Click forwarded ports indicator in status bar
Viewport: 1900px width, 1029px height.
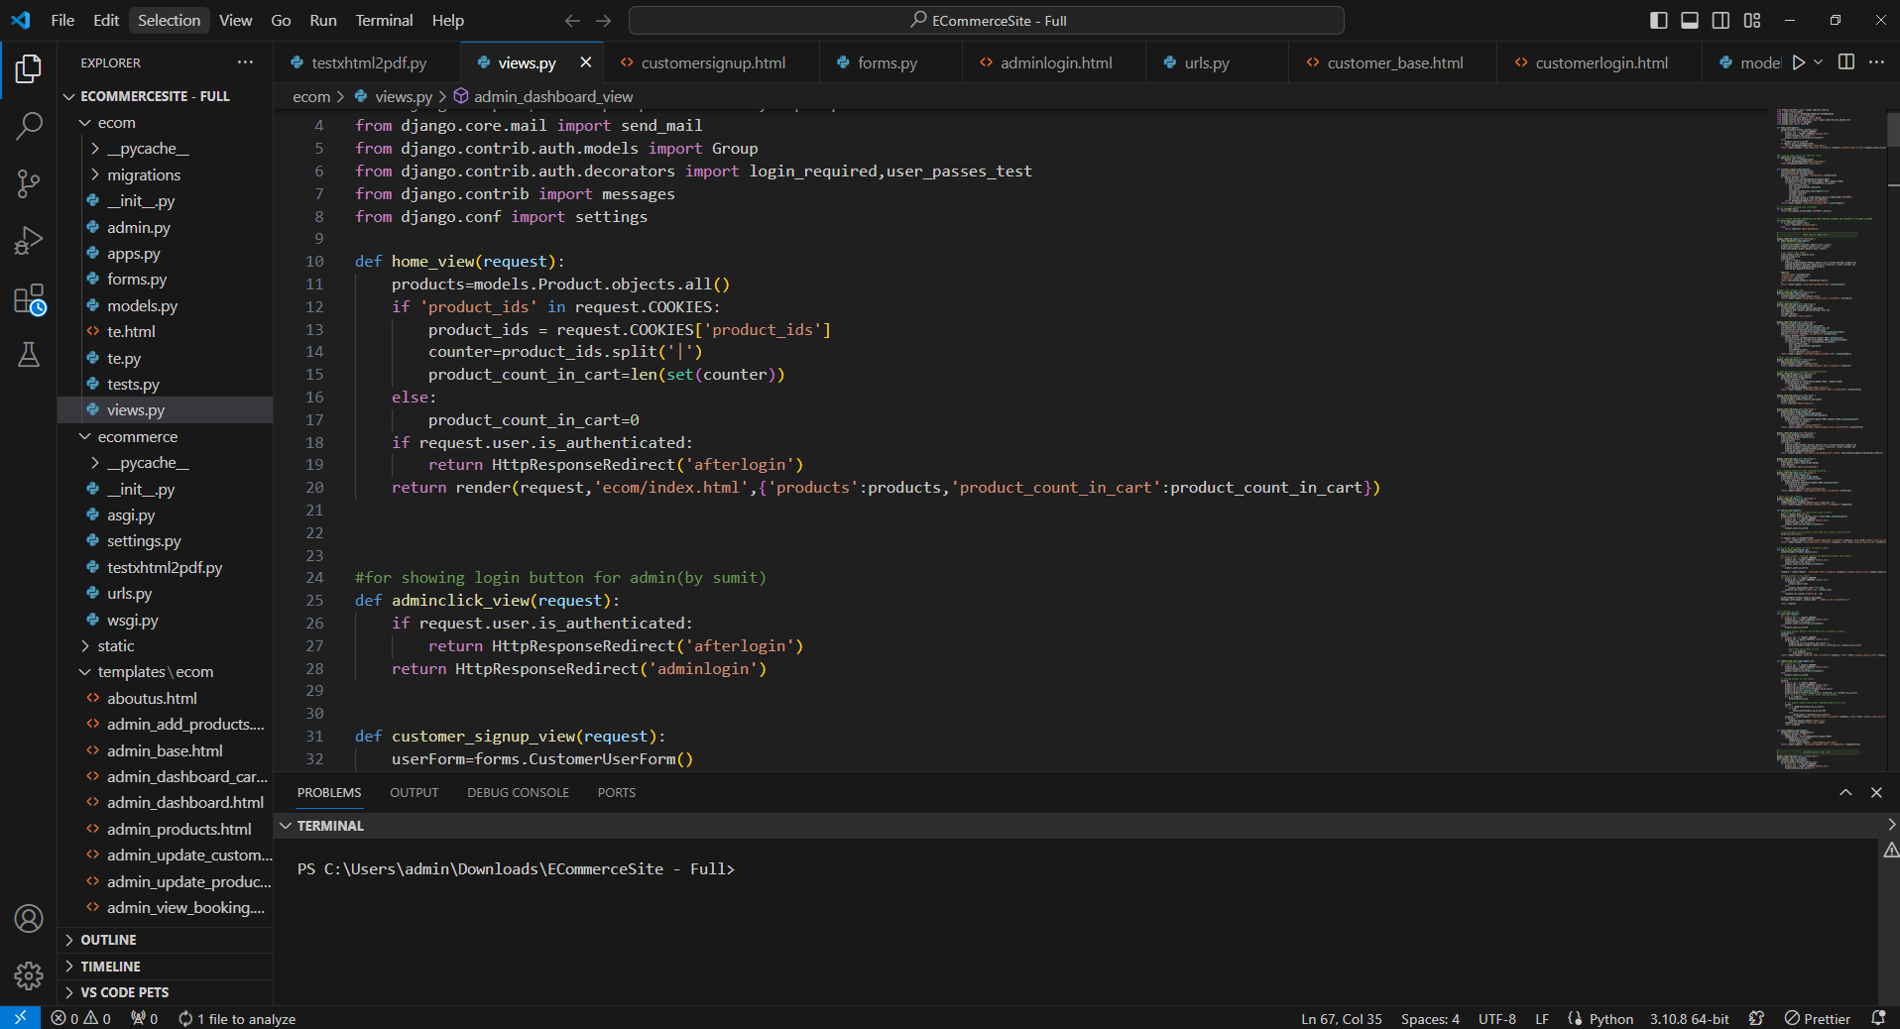[x=145, y=1018]
